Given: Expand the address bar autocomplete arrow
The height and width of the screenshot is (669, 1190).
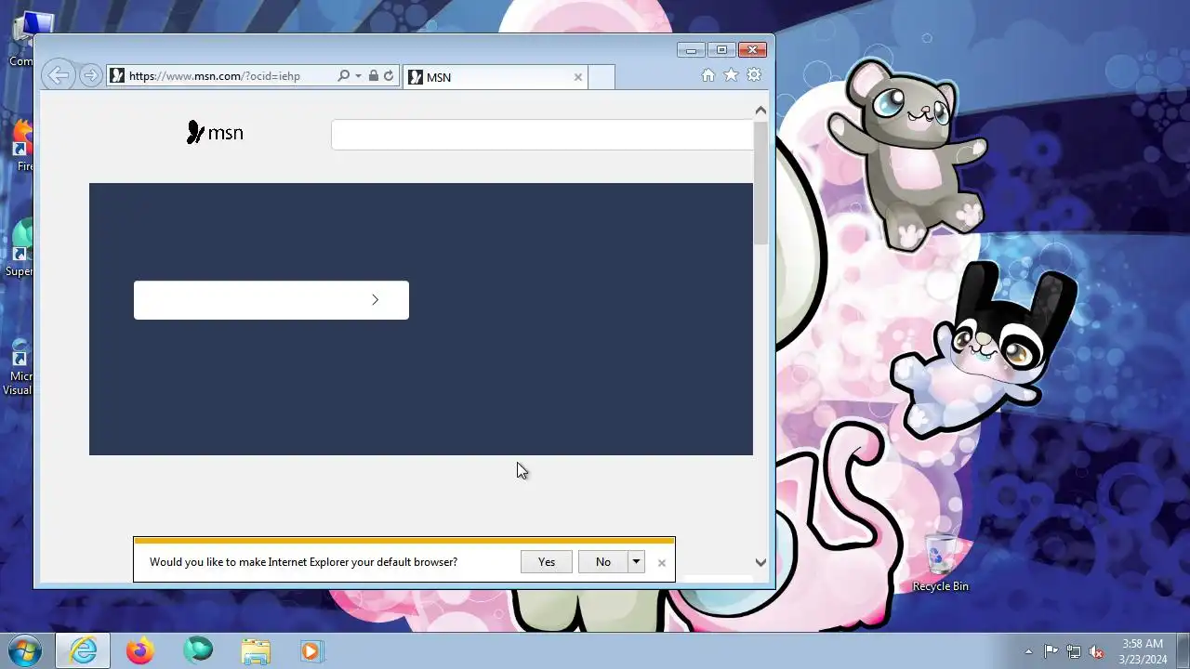Looking at the screenshot, I should 358,76.
